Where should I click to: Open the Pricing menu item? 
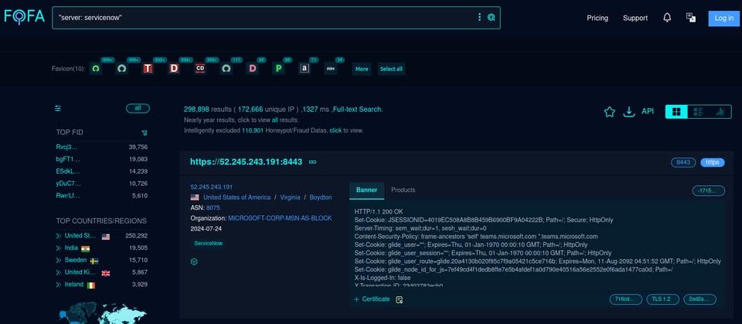point(597,18)
